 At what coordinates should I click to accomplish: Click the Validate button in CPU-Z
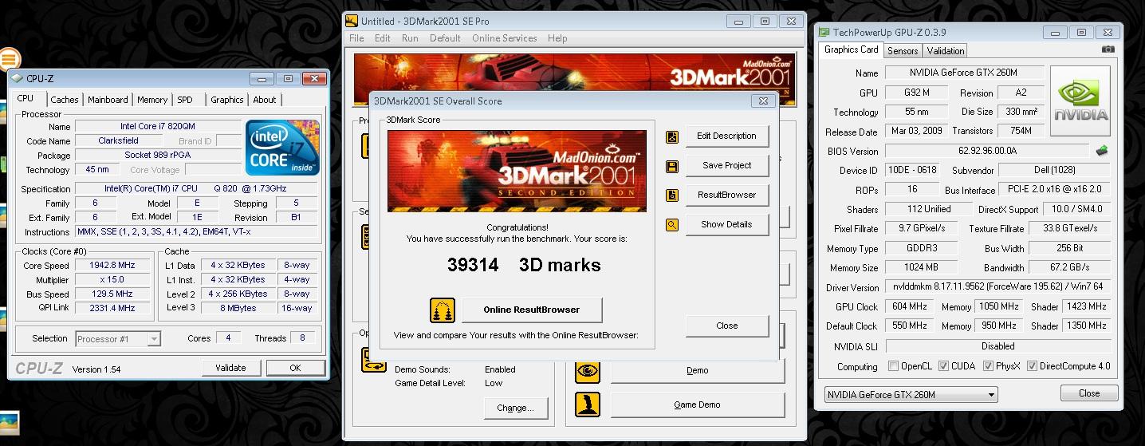coord(230,368)
